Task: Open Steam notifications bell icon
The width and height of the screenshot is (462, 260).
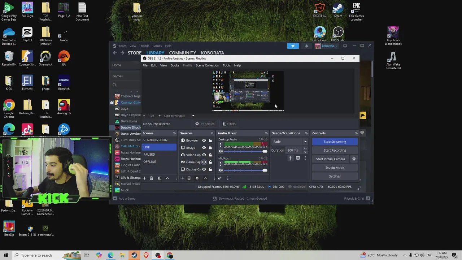Action: point(306,46)
